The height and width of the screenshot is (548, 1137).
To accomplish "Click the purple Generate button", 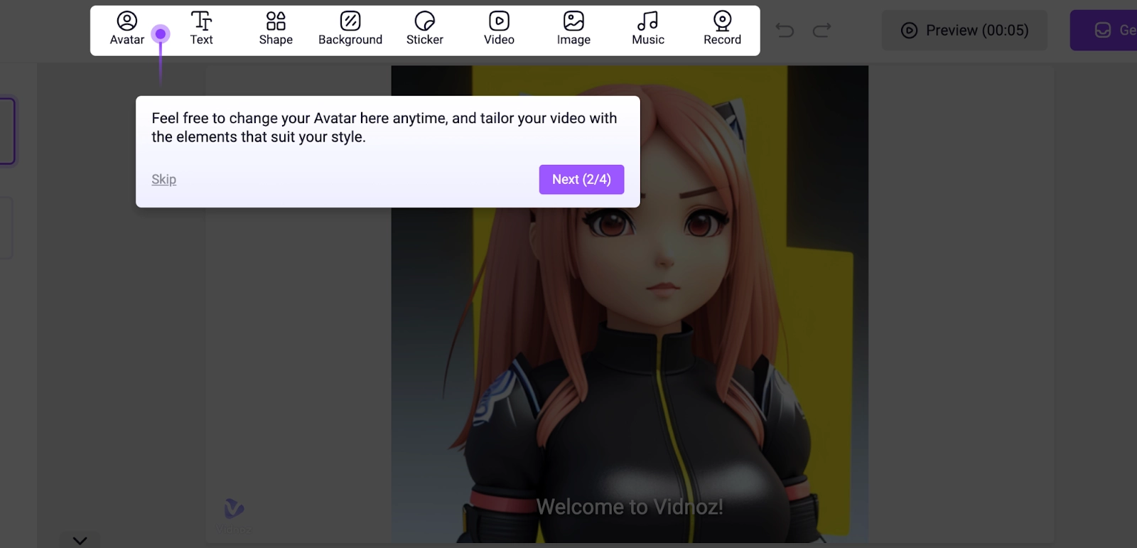I will coord(1106,30).
